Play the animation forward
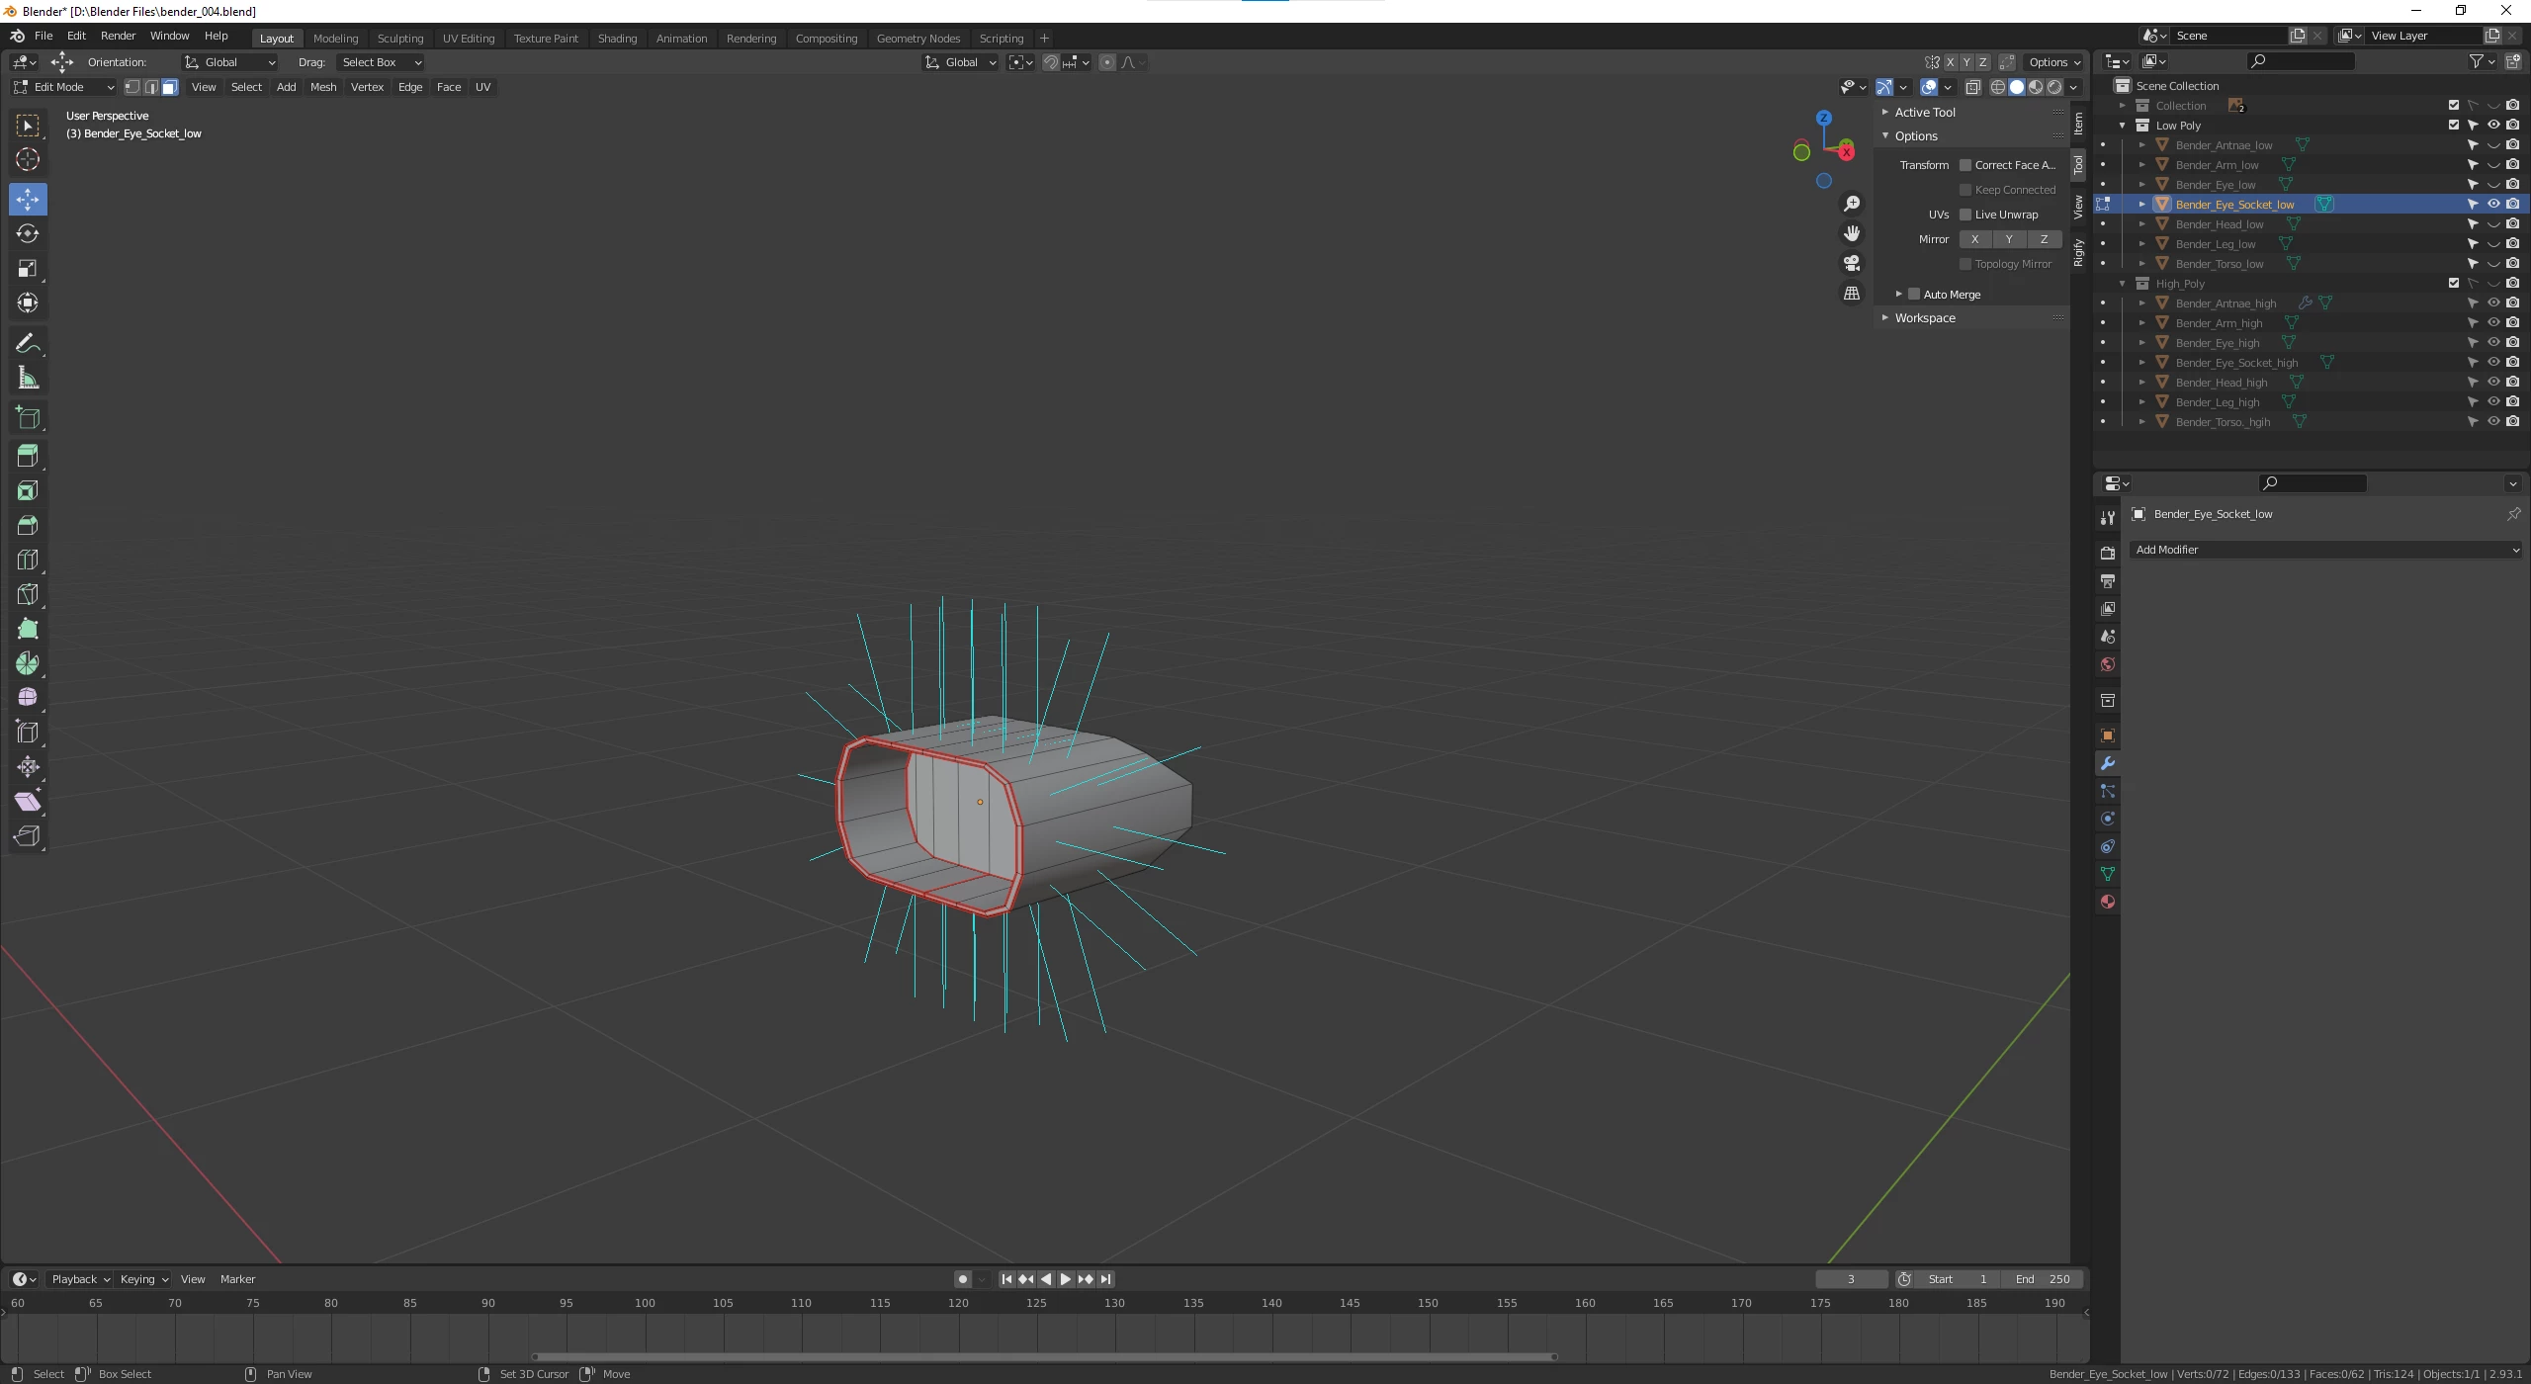 click(1065, 1279)
